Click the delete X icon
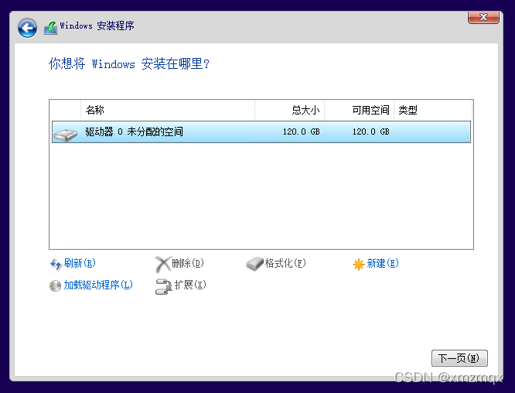 (163, 264)
